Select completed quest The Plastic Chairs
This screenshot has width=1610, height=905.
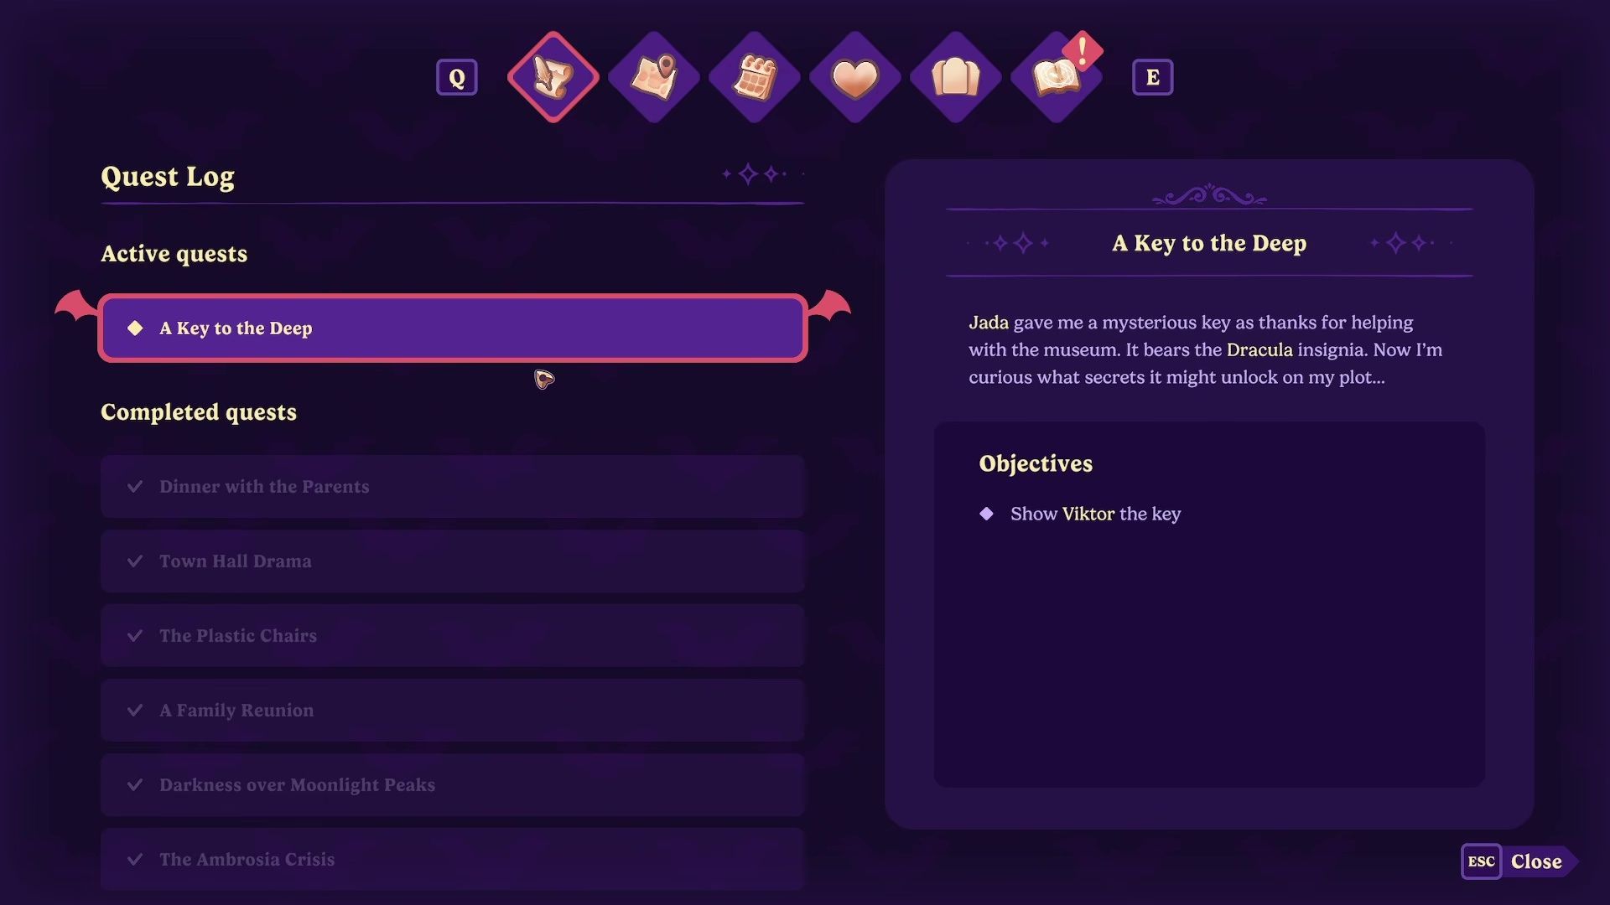(x=453, y=635)
